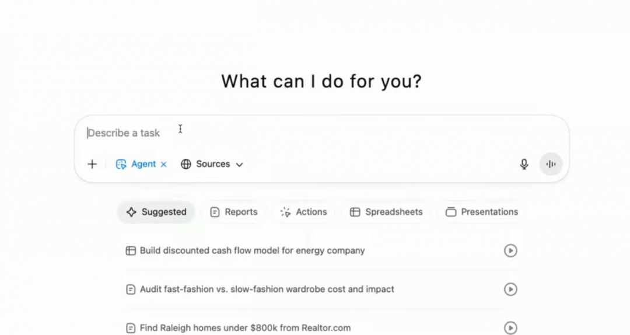Screen dimensions: 630x335
Task: Click the microphone dictation icon
Action: coord(524,164)
